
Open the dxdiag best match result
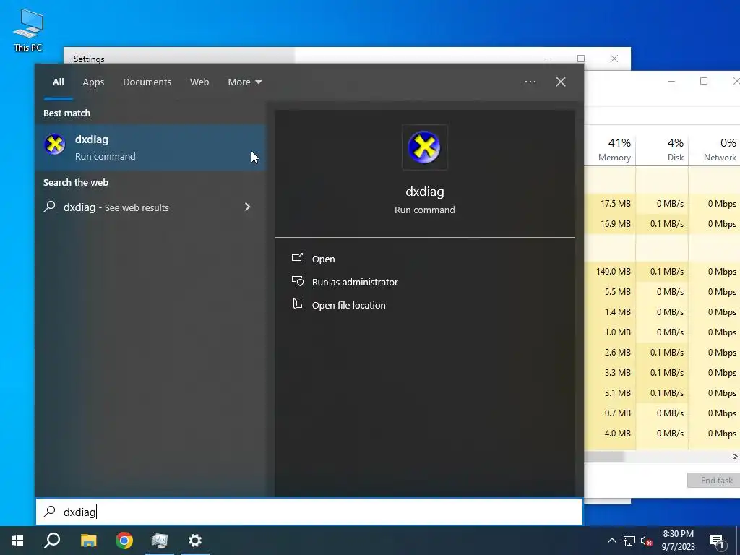[151, 147]
